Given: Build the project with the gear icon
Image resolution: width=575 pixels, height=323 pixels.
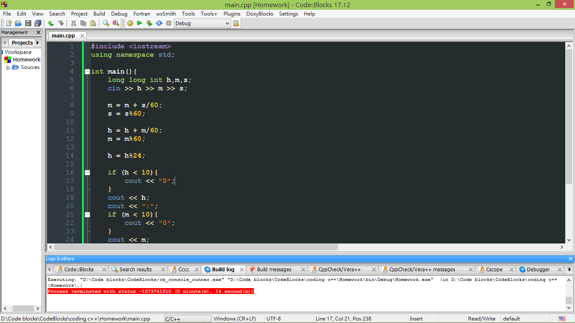Looking at the screenshot, I should (130, 23).
